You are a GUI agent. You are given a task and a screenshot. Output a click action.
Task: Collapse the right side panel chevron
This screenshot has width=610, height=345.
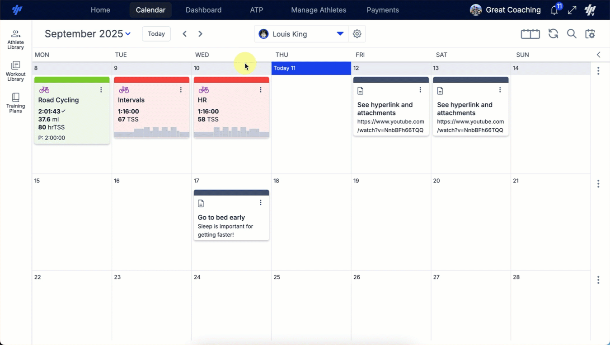point(599,55)
